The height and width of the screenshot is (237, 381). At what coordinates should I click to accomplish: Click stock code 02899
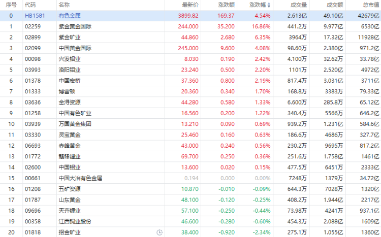coord(33,38)
